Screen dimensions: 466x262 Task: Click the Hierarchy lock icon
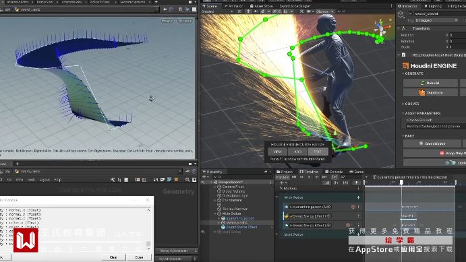tap(266, 172)
